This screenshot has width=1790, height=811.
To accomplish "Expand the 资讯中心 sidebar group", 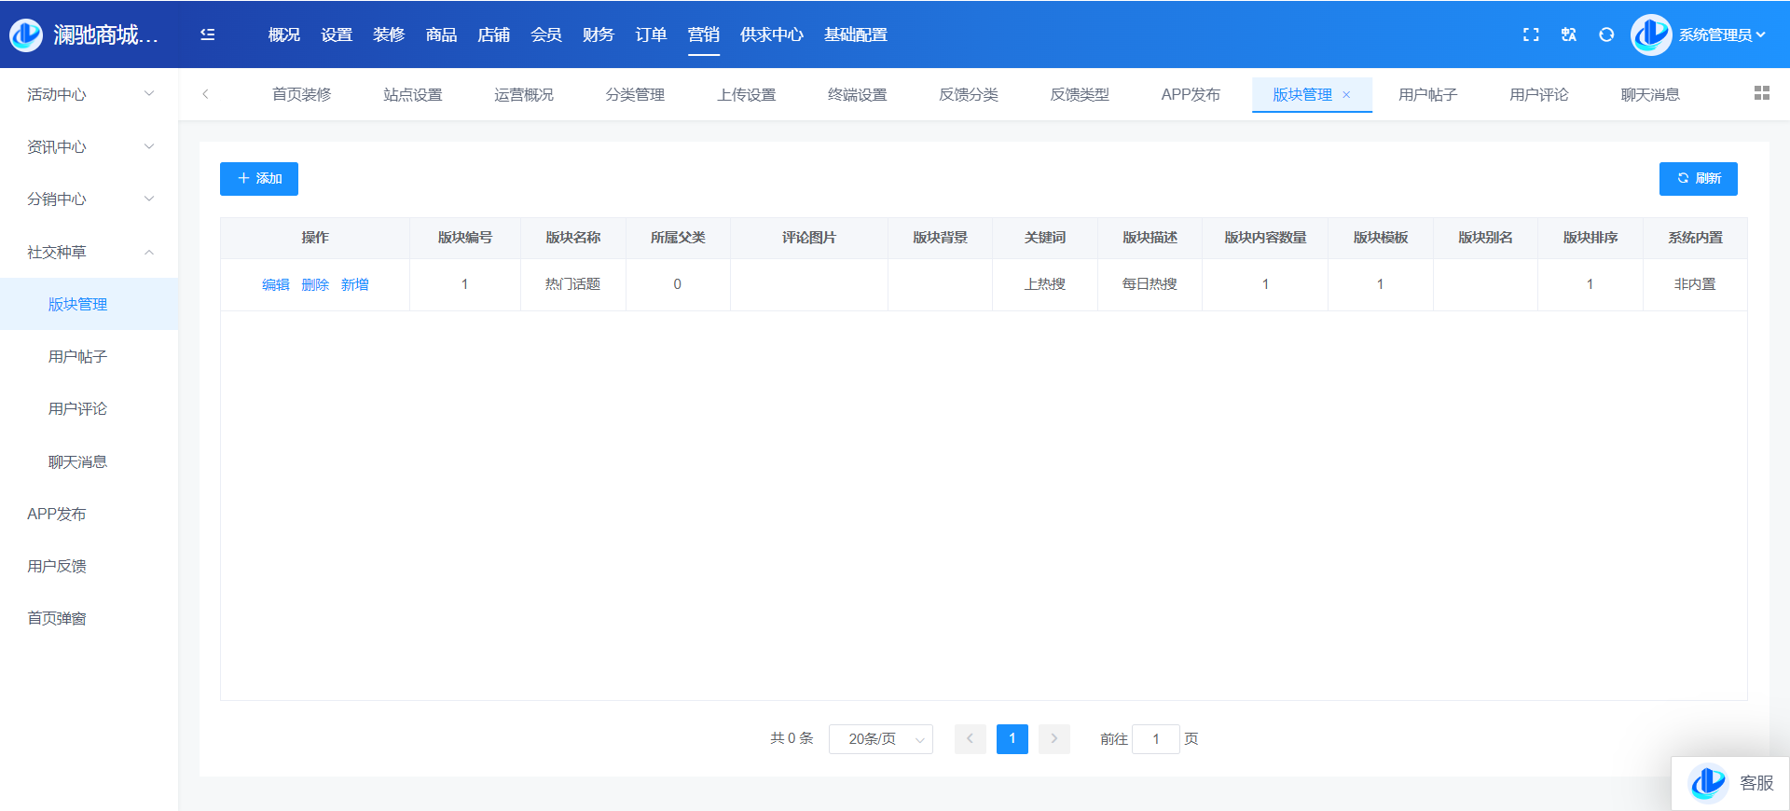I will (x=89, y=146).
